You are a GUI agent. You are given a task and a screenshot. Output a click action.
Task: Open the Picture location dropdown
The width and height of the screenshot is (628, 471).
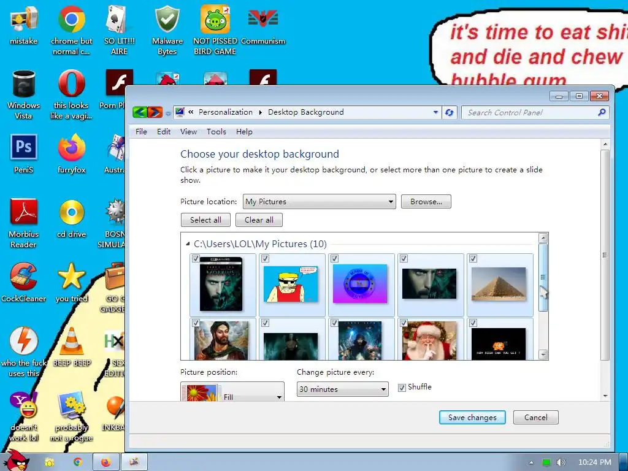(x=319, y=202)
